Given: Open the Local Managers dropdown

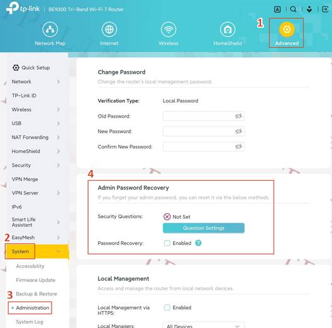Looking at the screenshot, I should (x=204, y=325).
